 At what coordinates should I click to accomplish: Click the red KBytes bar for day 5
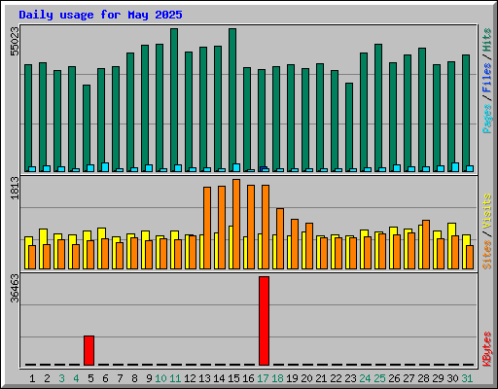tap(89, 350)
